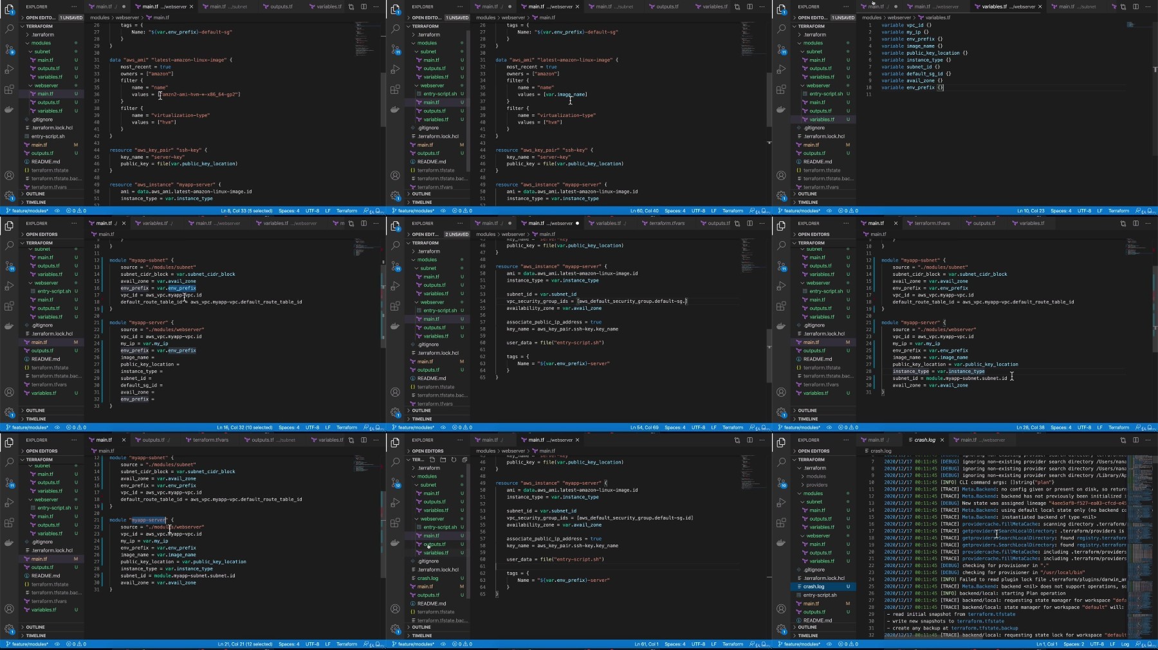Image resolution: width=1158 pixels, height=650 pixels.
Task: Open Explorer ellipsis menu in Ln 8, Col 33 window
Action: click(x=74, y=6)
